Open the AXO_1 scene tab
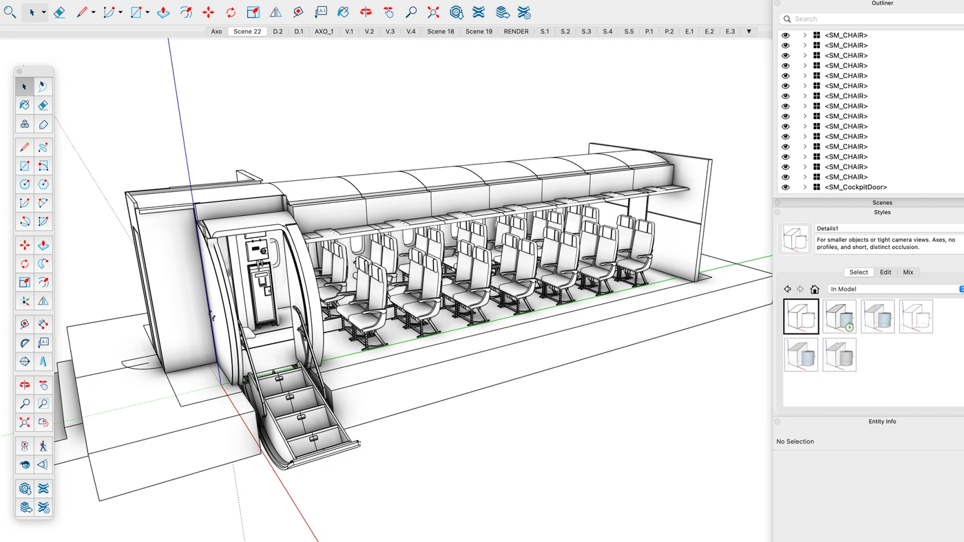The image size is (964, 542). [324, 32]
